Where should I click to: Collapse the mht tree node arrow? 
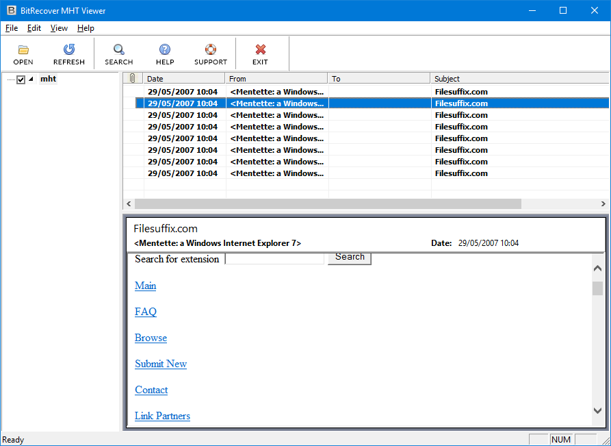pyautogui.click(x=31, y=79)
